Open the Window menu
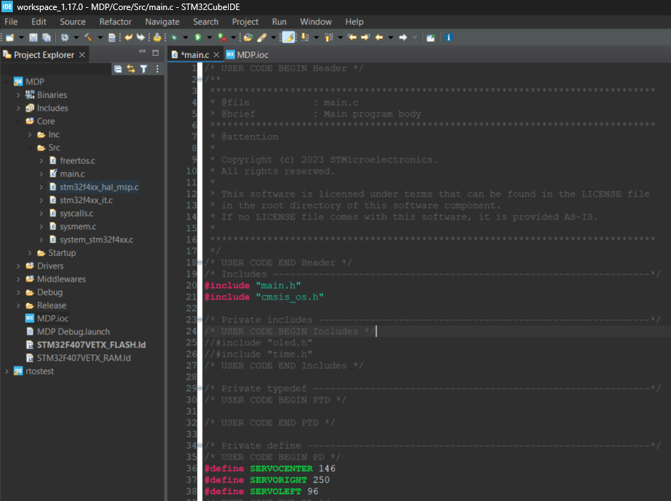The height and width of the screenshot is (501, 671). coord(315,22)
